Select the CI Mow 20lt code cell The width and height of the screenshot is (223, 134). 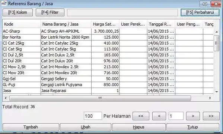pyautogui.click(x=21, y=73)
